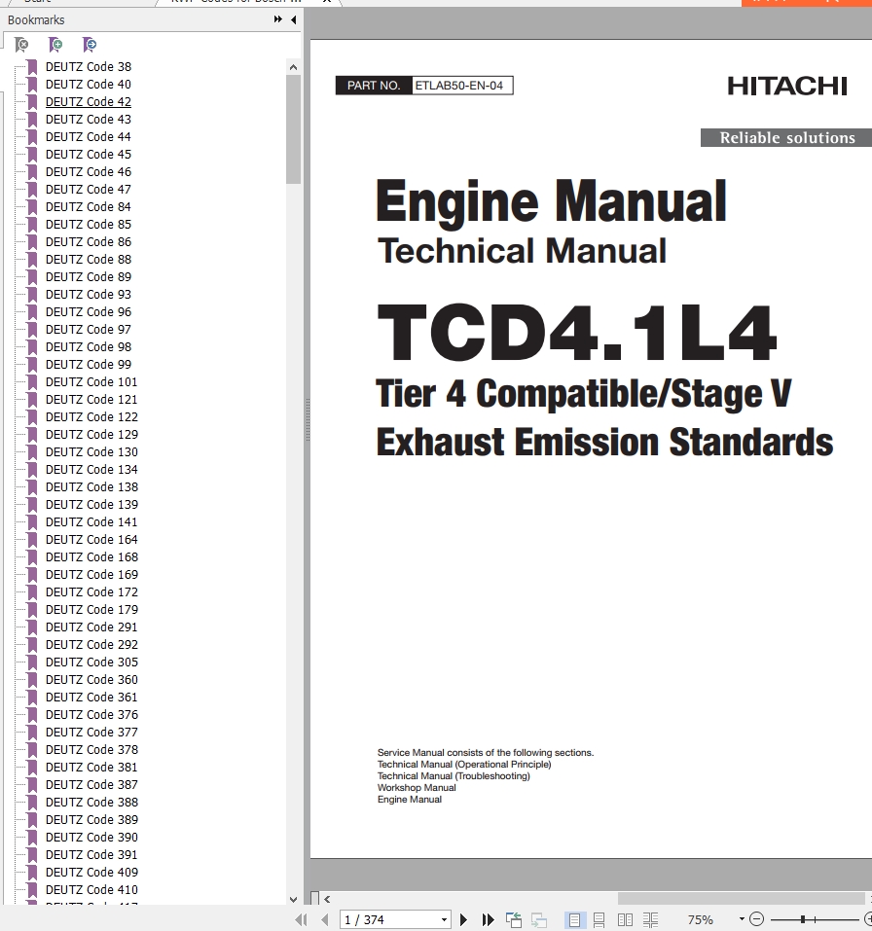Switch to facing pages view
872x931 pixels.
(x=625, y=919)
